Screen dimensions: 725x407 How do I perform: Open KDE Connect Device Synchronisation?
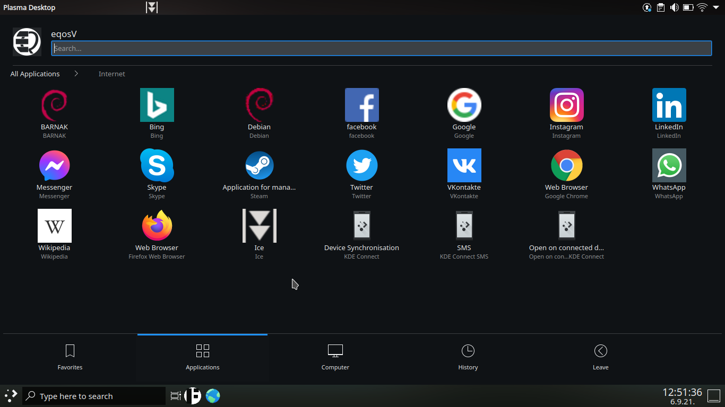pos(361,234)
